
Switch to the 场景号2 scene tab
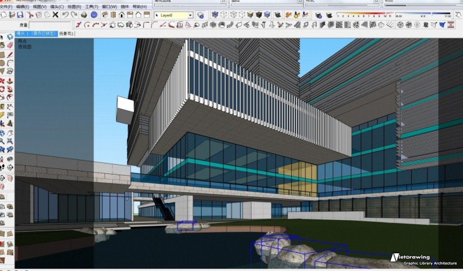pyautogui.click(x=66, y=34)
